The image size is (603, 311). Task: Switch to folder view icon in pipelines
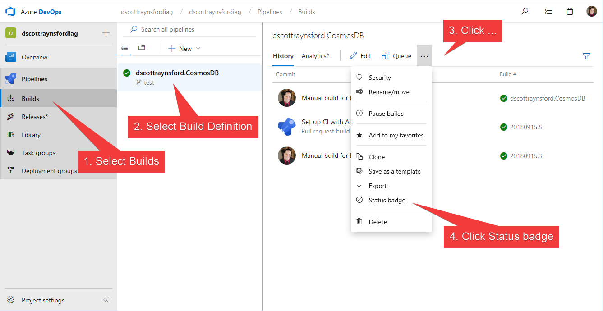(x=142, y=48)
